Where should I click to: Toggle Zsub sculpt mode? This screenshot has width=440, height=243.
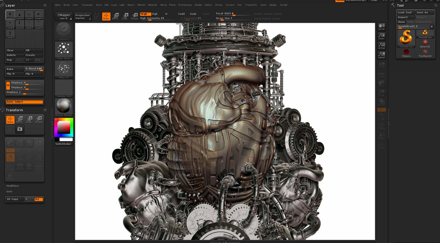click(x=193, y=14)
